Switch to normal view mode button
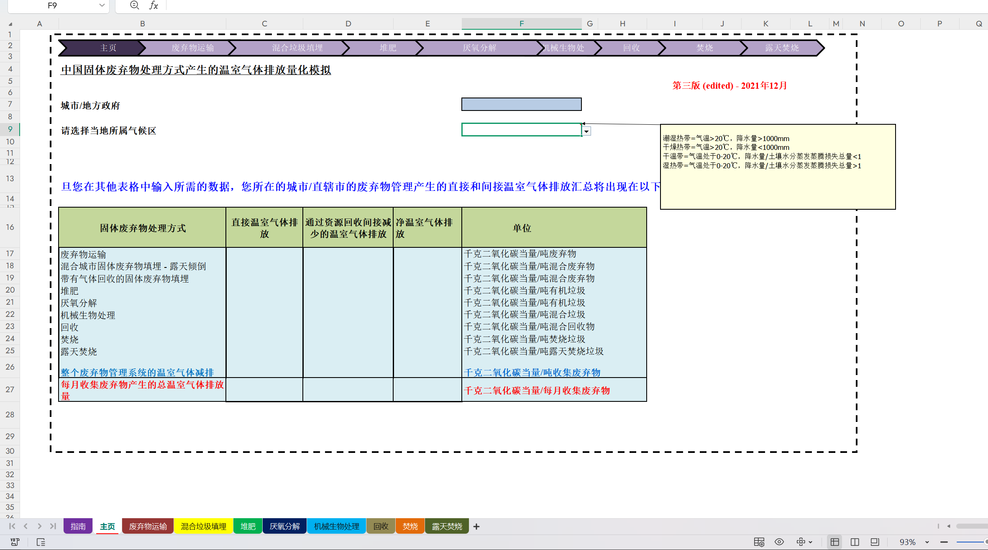The image size is (988, 550). pos(835,542)
